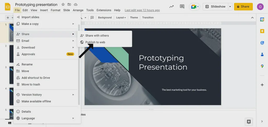Screen dimensions: 268x127
Task: Click the Google Slides home icon
Action: [x=8, y=7]
